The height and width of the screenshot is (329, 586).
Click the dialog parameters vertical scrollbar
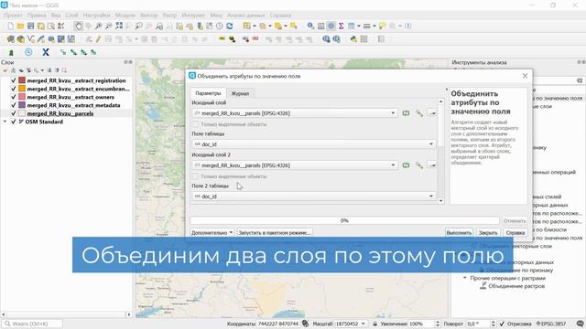click(x=441, y=151)
